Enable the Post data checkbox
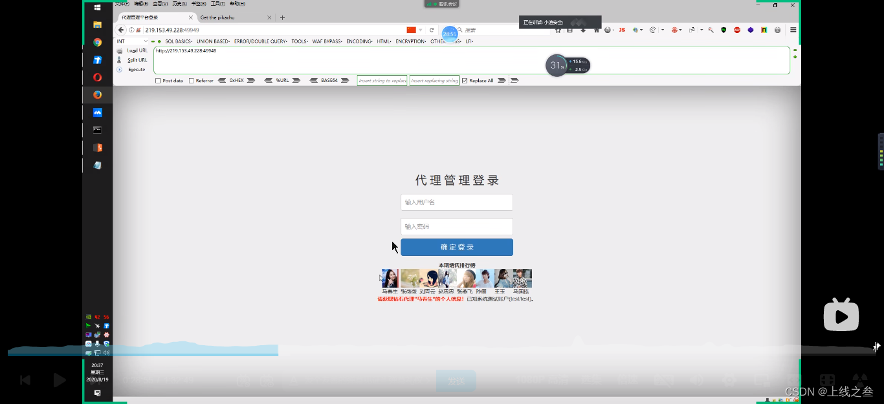The height and width of the screenshot is (404, 884). tap(158, 81)
